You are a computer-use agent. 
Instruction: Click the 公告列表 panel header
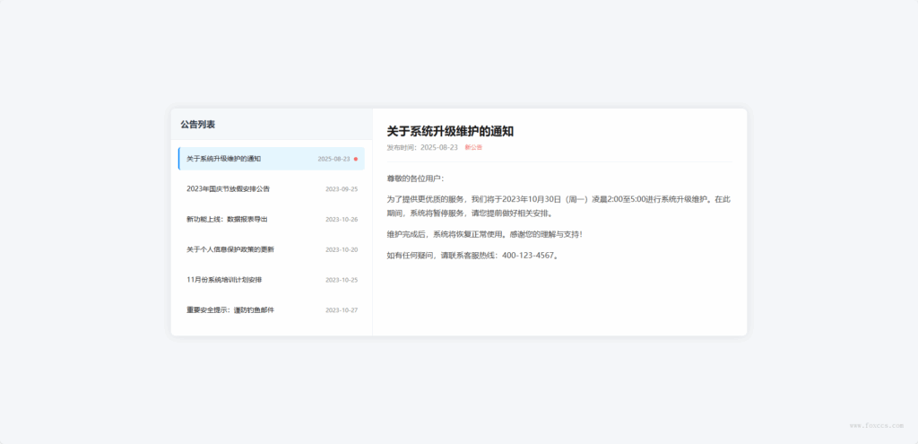coord(197,125)
